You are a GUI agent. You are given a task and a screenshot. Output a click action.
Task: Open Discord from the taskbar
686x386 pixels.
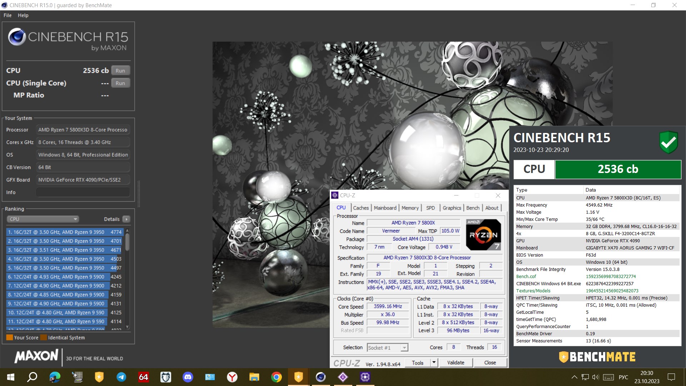(x=188, y=377)
